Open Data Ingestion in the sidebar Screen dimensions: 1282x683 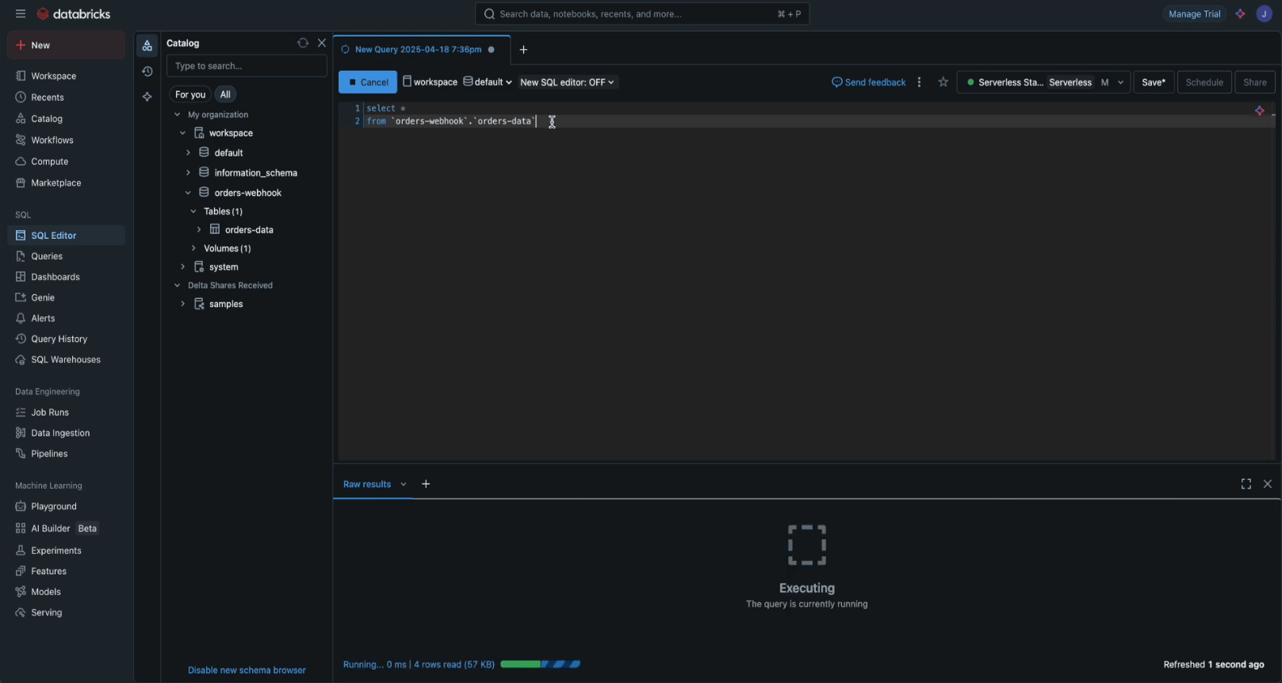pyautogui.click(x=66, y=433)
